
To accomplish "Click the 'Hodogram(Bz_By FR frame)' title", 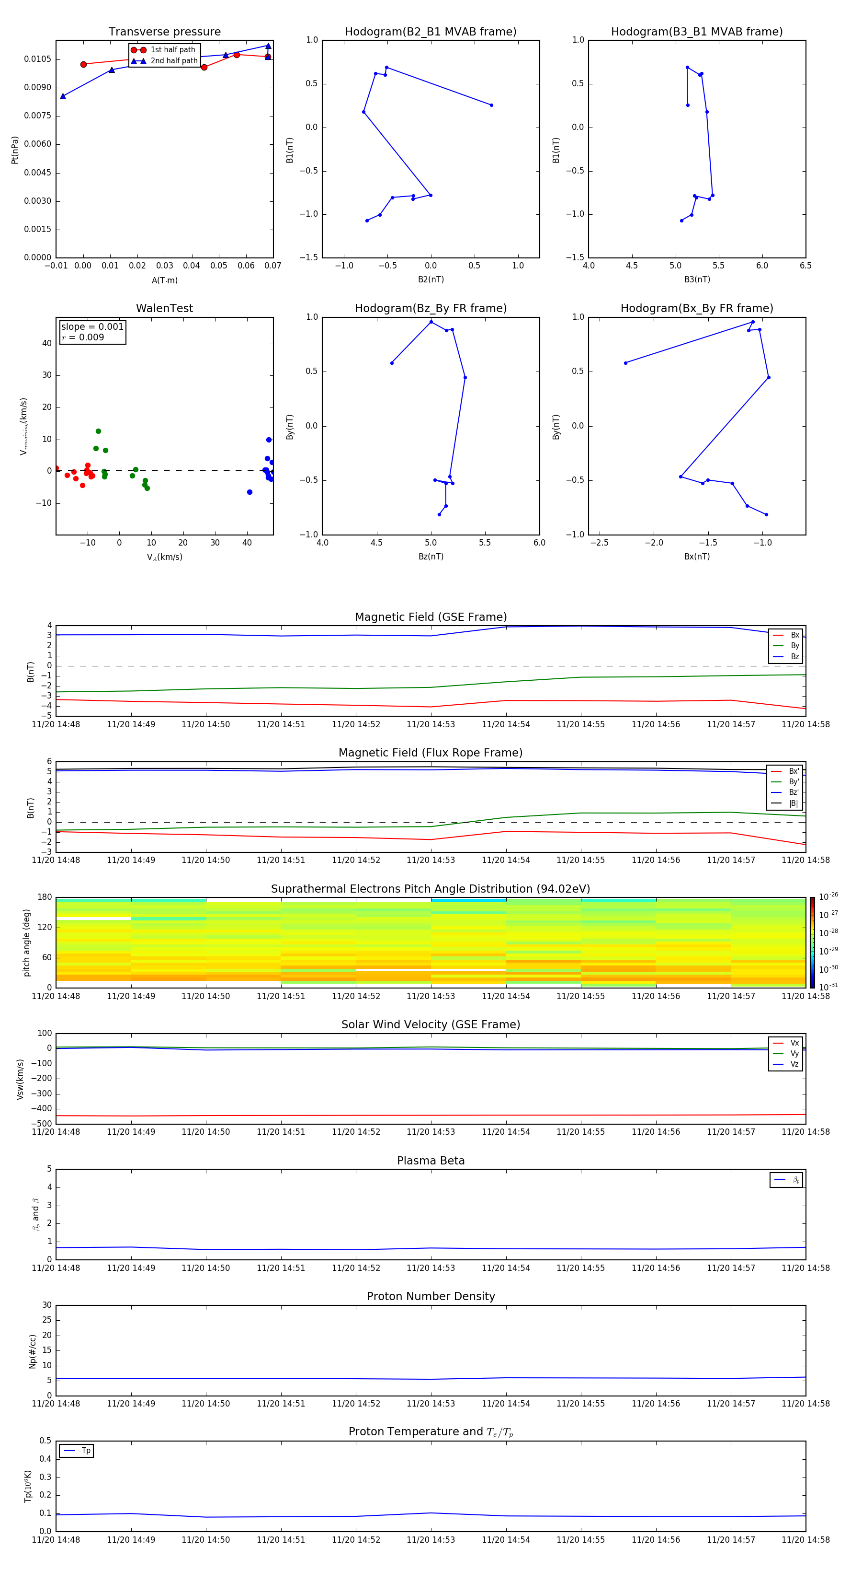I will point(431,308).
